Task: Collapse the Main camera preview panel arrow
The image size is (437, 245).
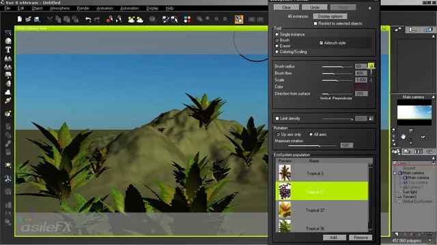Action: 434,97
